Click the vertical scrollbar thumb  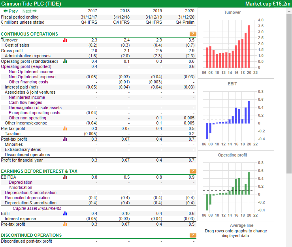289,94
